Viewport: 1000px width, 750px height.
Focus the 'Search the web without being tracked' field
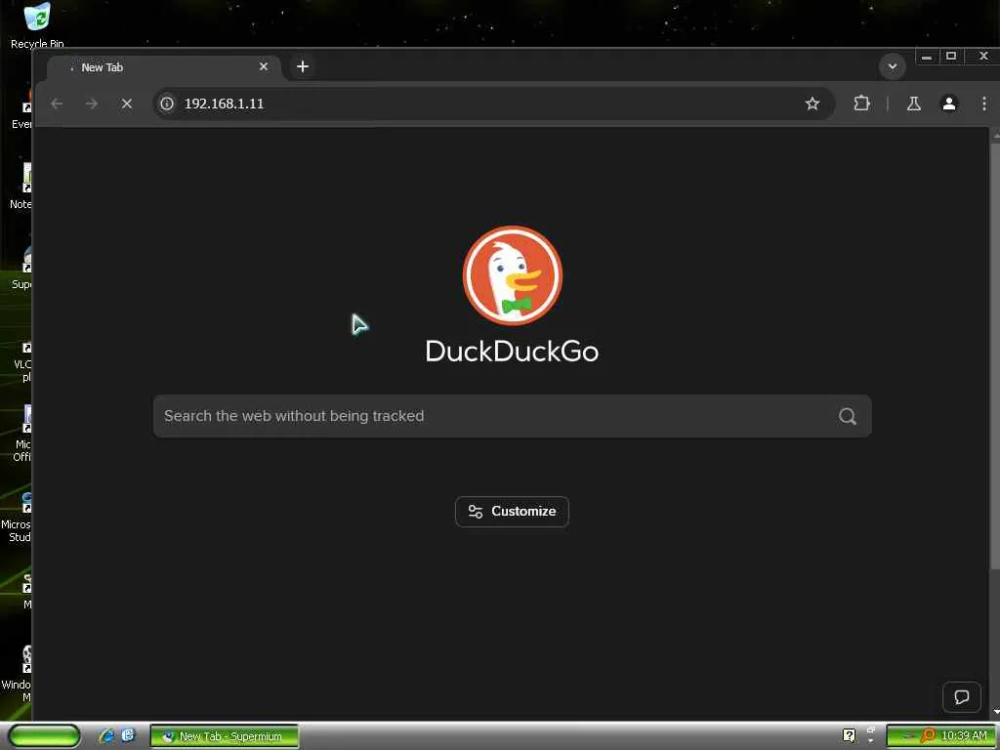pos(512,416)
